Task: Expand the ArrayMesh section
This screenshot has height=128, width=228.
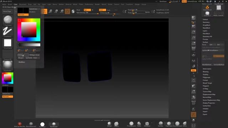Action: click(x=206, y=25)
